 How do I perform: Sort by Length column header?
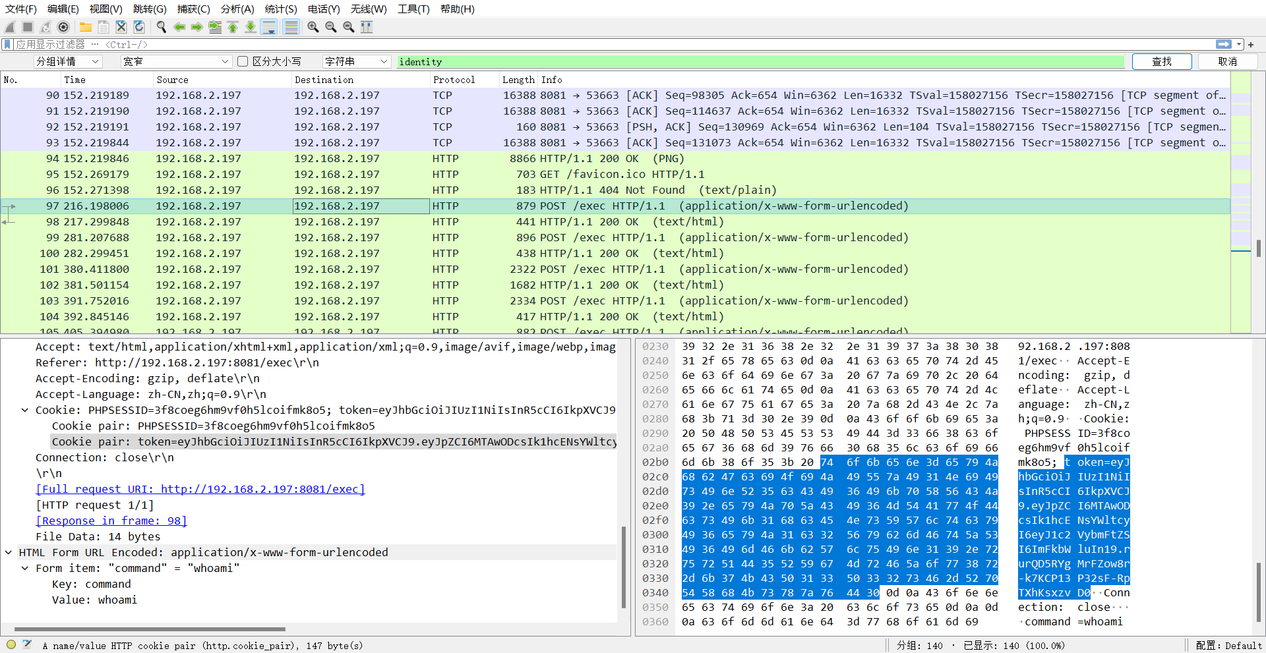pyautogui.click(x=518, y=80)
